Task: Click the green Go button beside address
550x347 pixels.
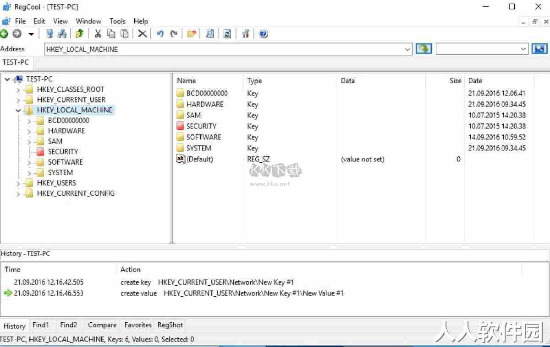Action: click(423, 48)
